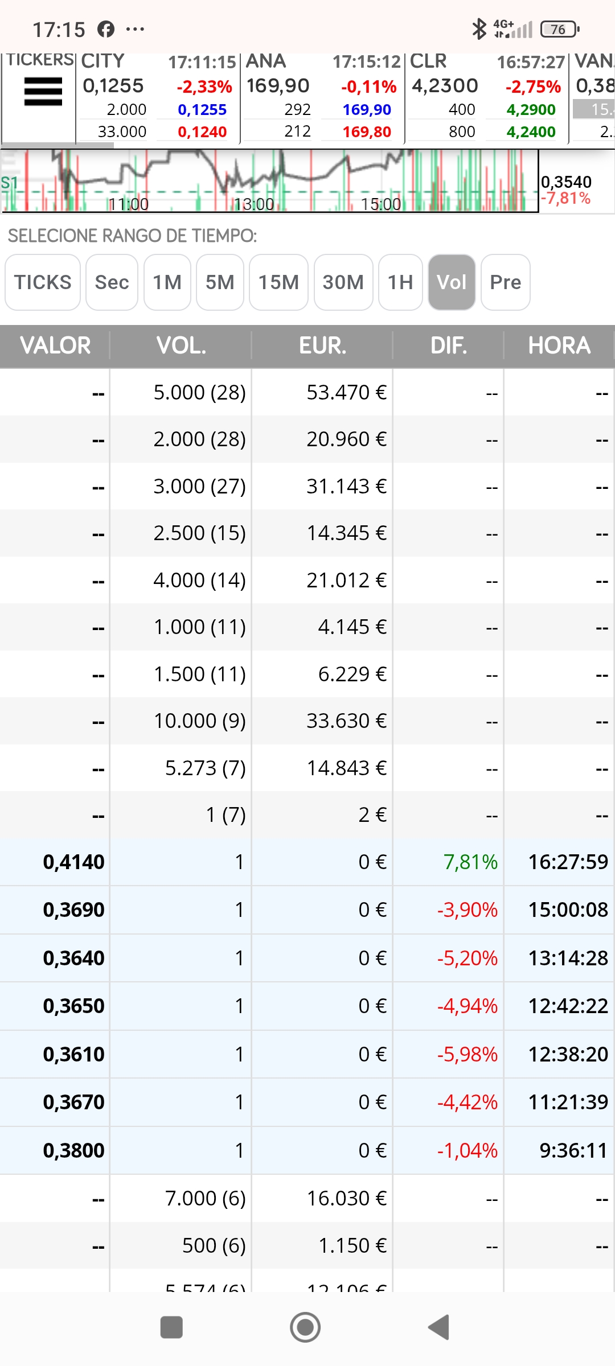Tap the Android home circle button
Screen dimensions: 615x1366
click(305, 1327)
